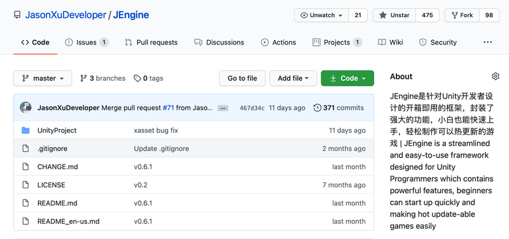Open the Pull requests tab

(151, 43)
